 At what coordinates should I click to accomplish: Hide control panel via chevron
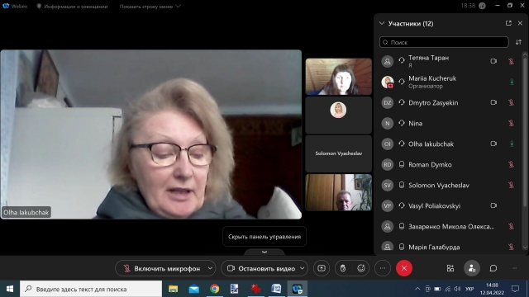264,252
